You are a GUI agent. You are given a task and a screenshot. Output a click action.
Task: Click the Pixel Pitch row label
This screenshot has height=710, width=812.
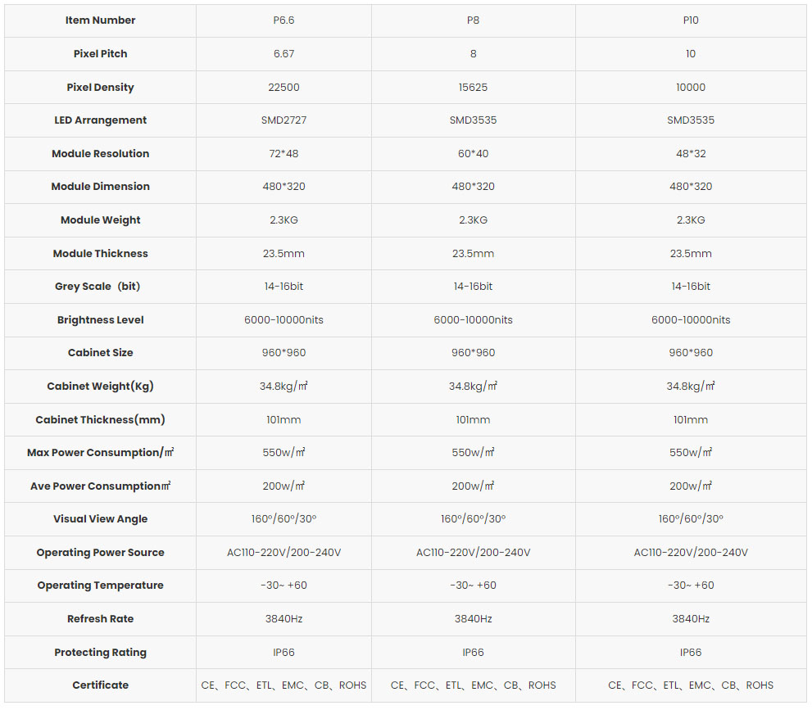pos(101,54)
